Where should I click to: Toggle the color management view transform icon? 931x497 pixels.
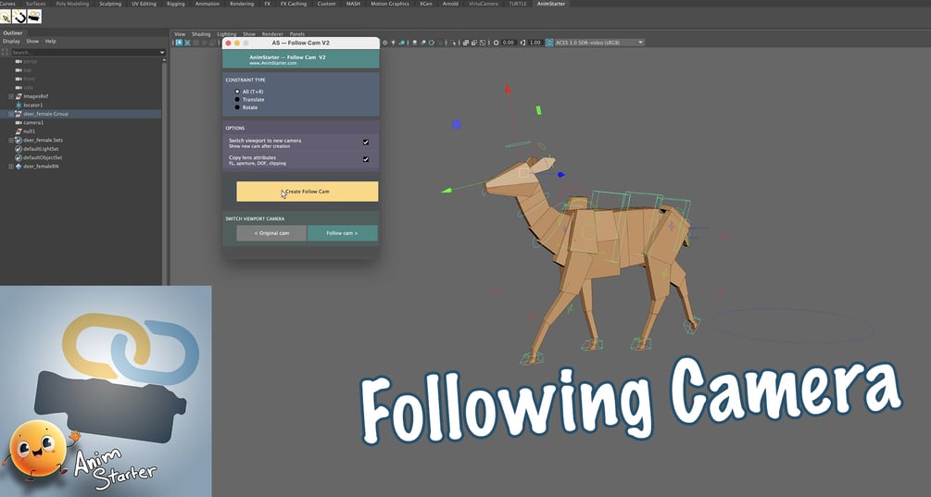(x=549, y=43)
